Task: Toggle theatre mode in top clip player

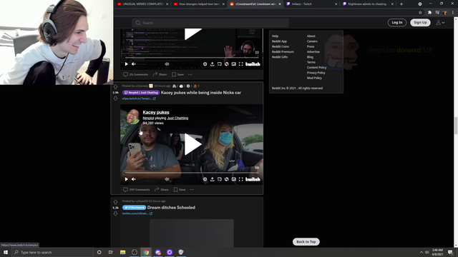Action: tap(234, 64)
